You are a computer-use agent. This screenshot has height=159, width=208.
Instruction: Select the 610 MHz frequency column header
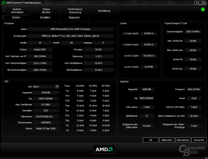[80, 86]
